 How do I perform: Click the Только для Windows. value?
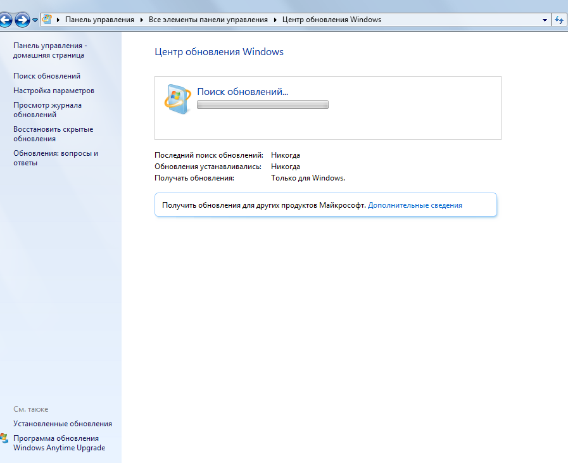308,178
